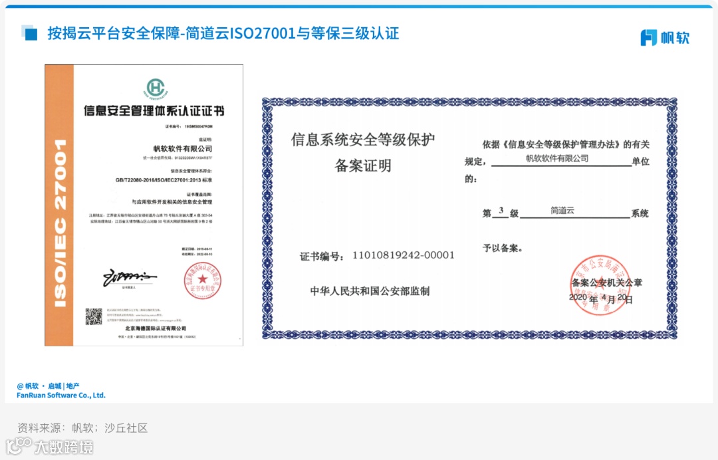
Task: Click the red round seal on the ISO certificate
Action: [202, 281]
